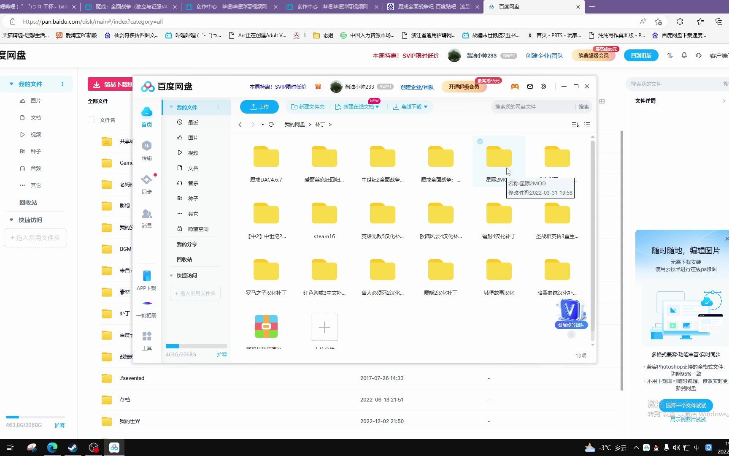Click the file grid vertical scrollbar
The image size is (729, 456).
(x=592, y=235)
